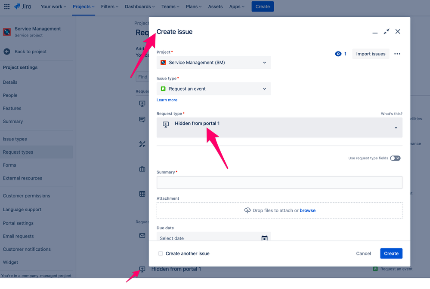This screenshot has width=430, height=289.
Task: Click the Cancel button
Action: [363, 253]
